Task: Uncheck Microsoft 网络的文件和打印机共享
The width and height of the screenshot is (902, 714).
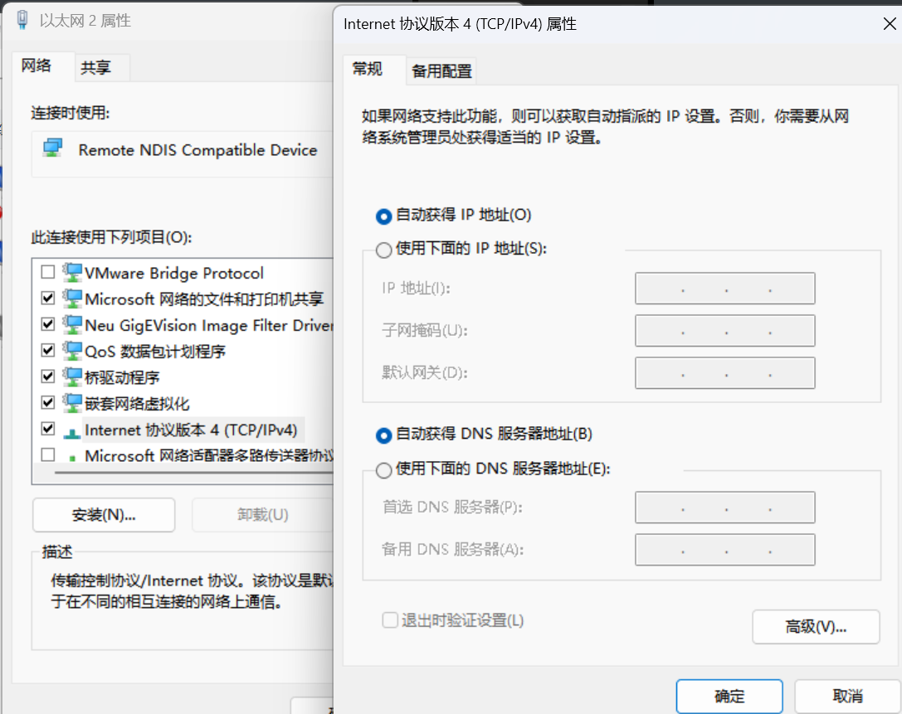Action: coord(48,298)
